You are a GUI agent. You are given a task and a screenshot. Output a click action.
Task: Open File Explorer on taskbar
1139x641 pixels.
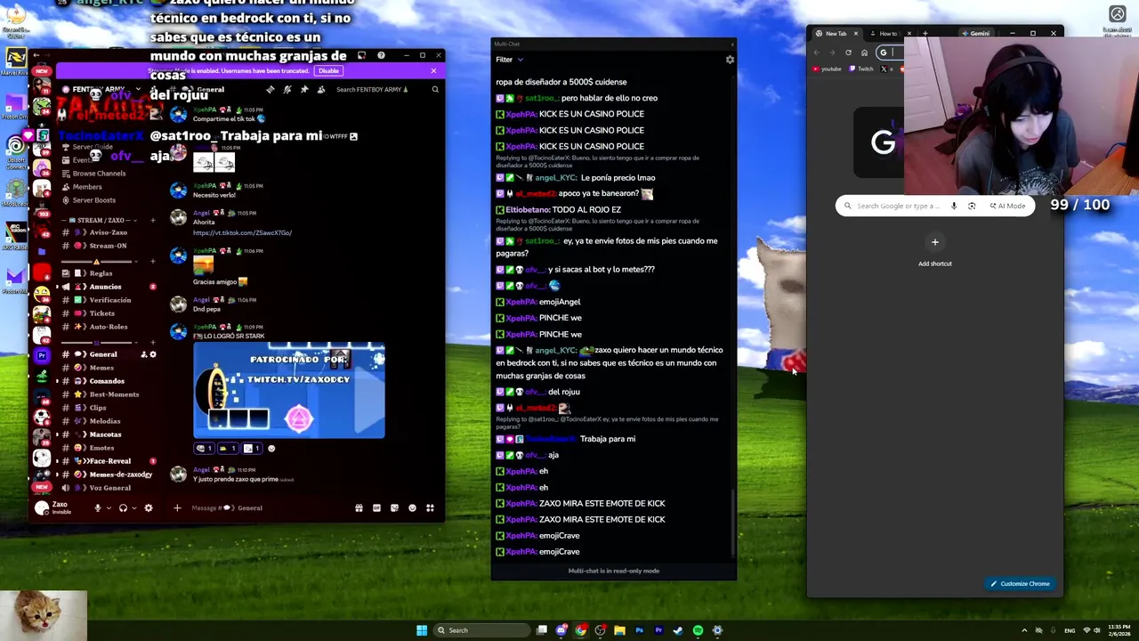click(x=619, y=630)
